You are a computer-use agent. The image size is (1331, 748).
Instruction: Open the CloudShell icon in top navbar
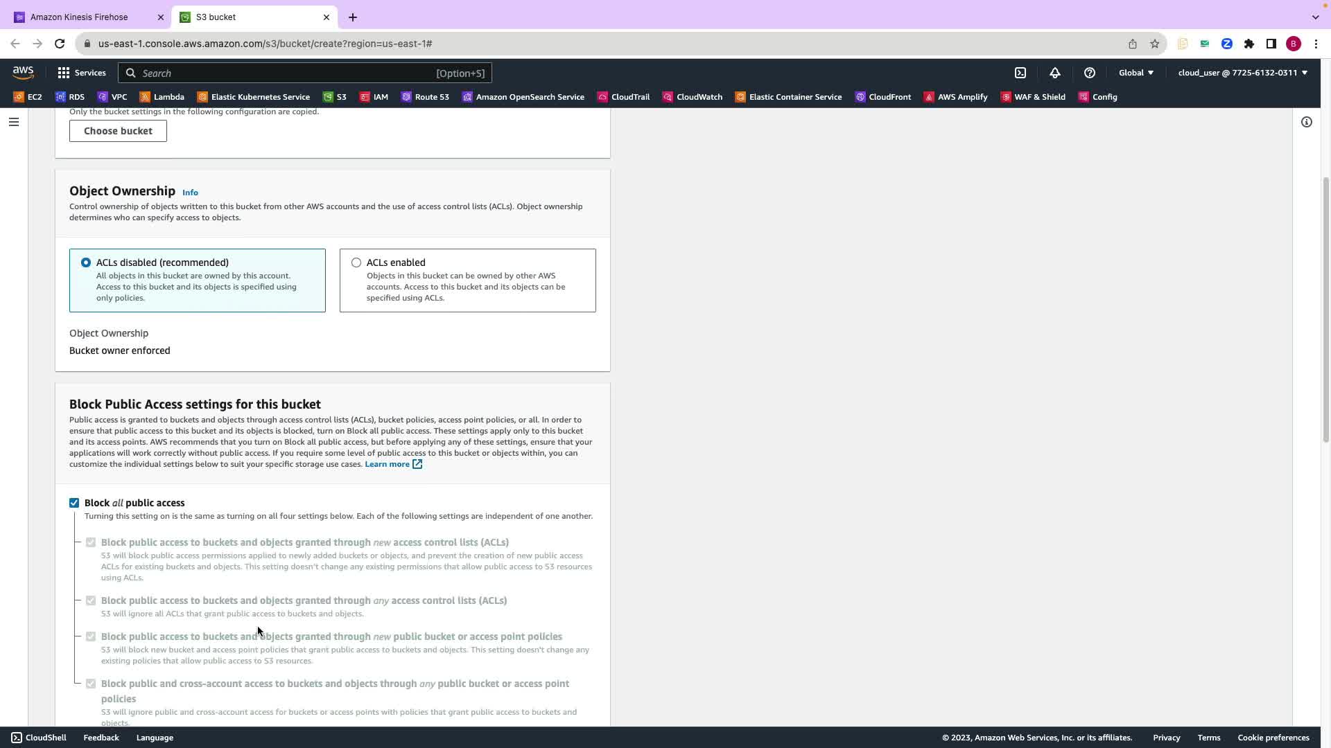[x=1020, y=73]
